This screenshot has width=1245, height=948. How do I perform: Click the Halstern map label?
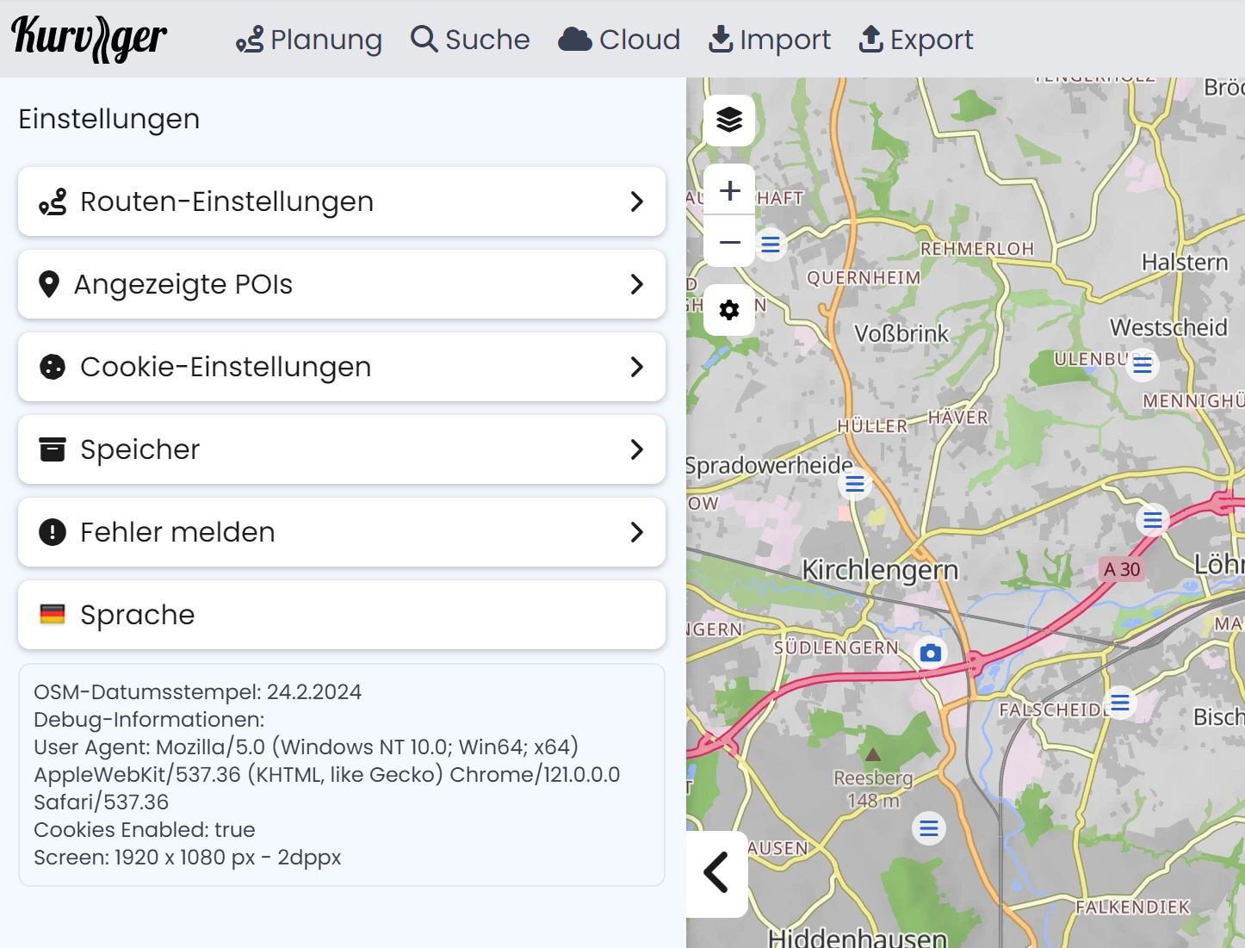click(1185, 262)
